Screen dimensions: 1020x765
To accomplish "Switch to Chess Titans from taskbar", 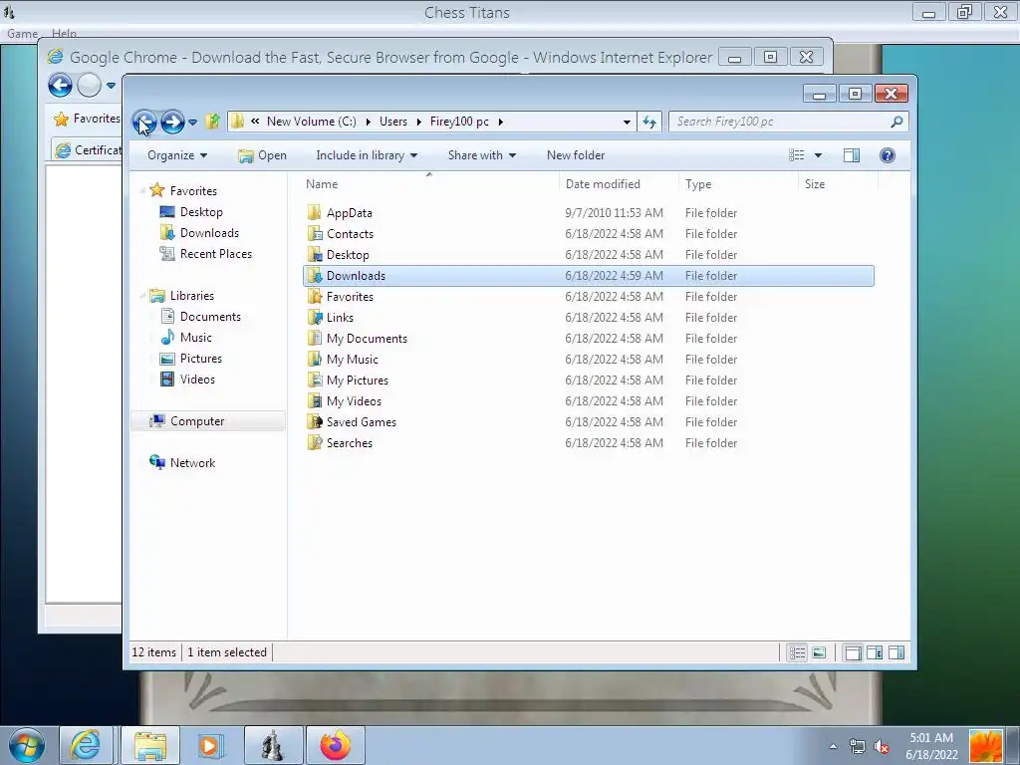I will click(273, 745).
